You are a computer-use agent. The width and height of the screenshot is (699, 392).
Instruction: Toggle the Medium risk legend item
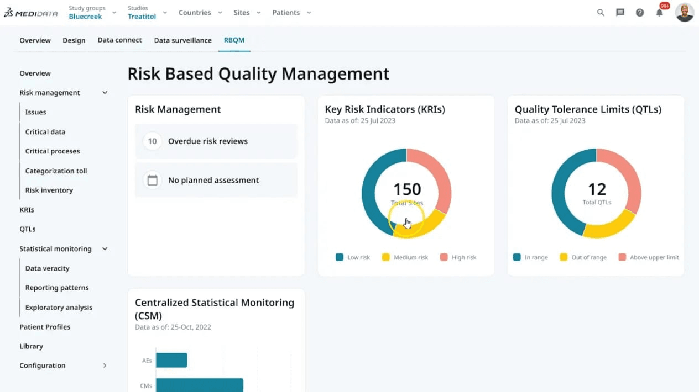pos(405,257)
